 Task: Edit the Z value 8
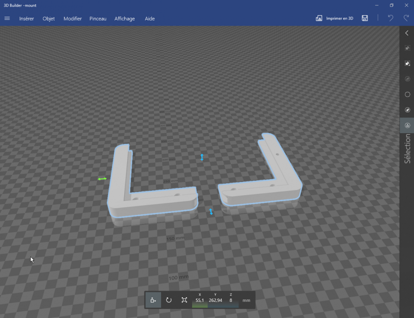coord(231,300)
